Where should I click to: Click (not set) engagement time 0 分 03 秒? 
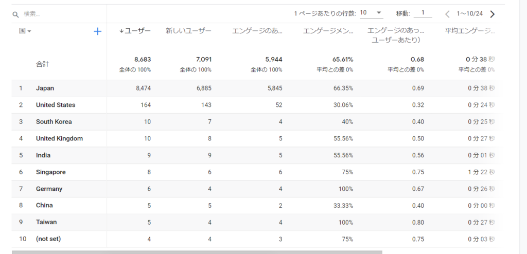[481, 239]
